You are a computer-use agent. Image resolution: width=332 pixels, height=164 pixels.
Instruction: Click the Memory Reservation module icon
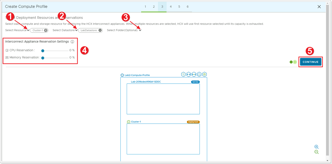pyautogui.click(x=7, y=57)
